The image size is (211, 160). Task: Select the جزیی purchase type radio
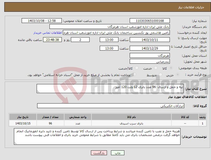tap(178, 74)
